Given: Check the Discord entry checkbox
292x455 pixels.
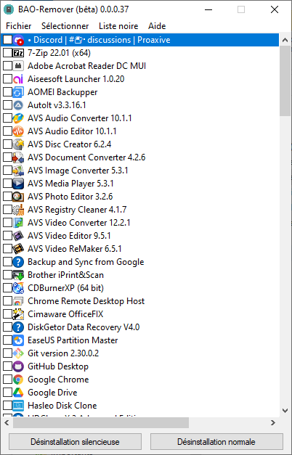Looking at the screenshot, I should pos(7,40).
